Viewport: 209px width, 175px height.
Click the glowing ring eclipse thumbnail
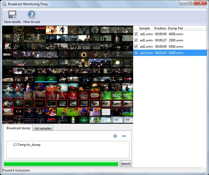[84, 55]
